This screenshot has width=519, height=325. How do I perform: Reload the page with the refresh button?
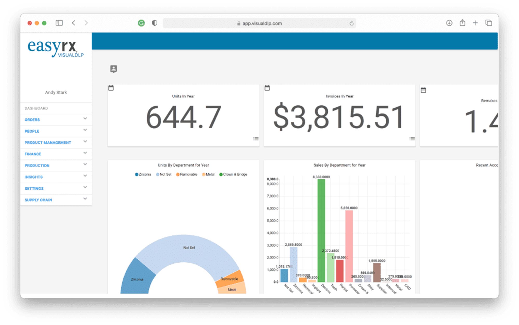(x=351, y=23)
